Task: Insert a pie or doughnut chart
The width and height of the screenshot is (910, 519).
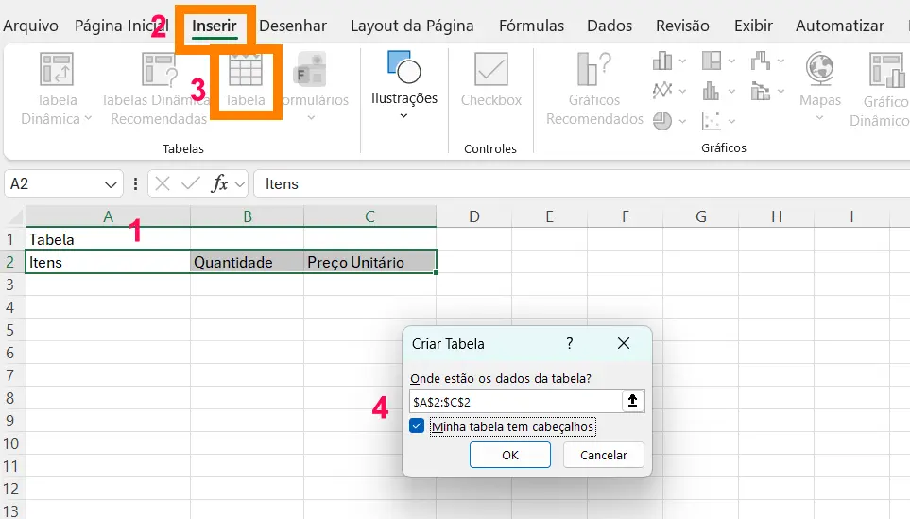Action: 662,121
